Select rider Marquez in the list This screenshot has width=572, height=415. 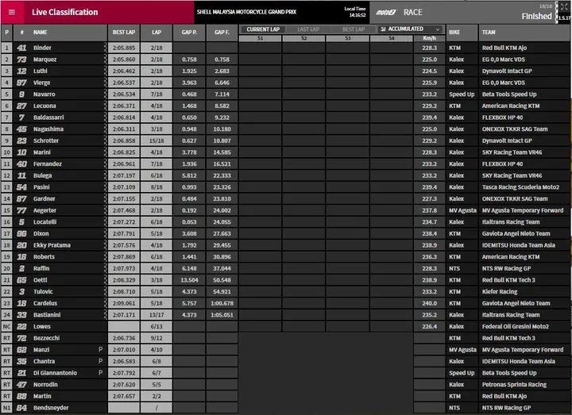(x=44, y=60)
